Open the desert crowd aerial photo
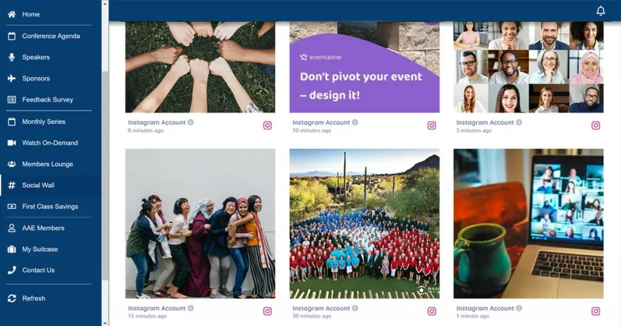The image size is (621, 326). pyautogui.click(x=364, y=224)
